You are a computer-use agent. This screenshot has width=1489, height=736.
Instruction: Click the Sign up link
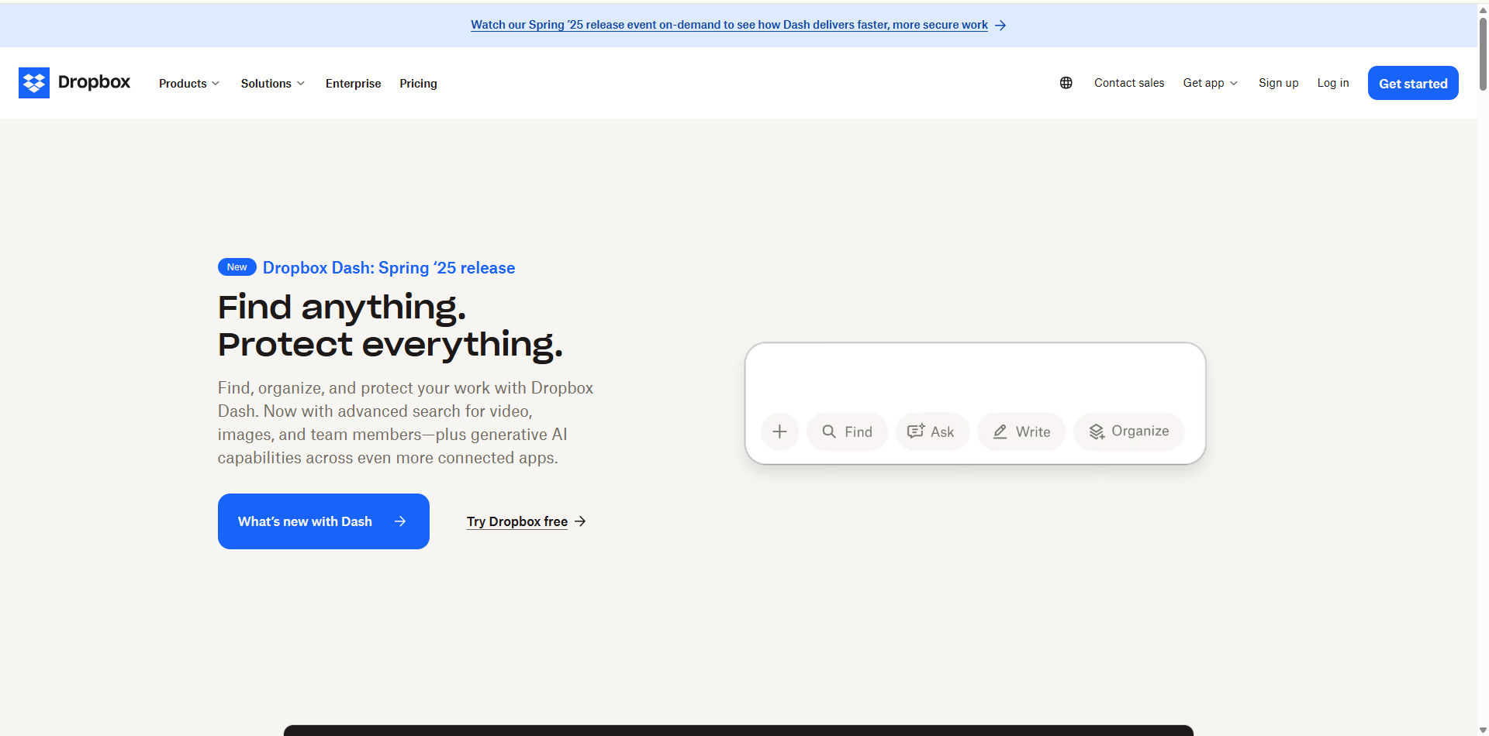(1278, 83)
